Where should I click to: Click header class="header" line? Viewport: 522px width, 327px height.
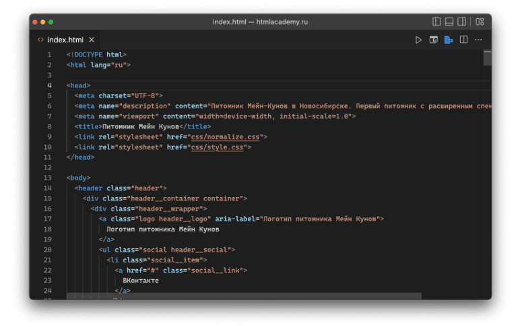tap(121, 188)
